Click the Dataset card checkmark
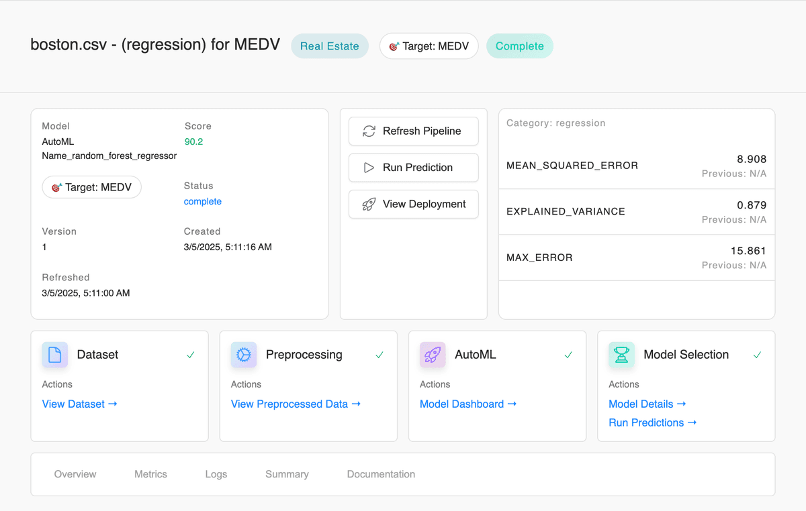This screenshot has height=511, width=806. (x=191, y=355)
